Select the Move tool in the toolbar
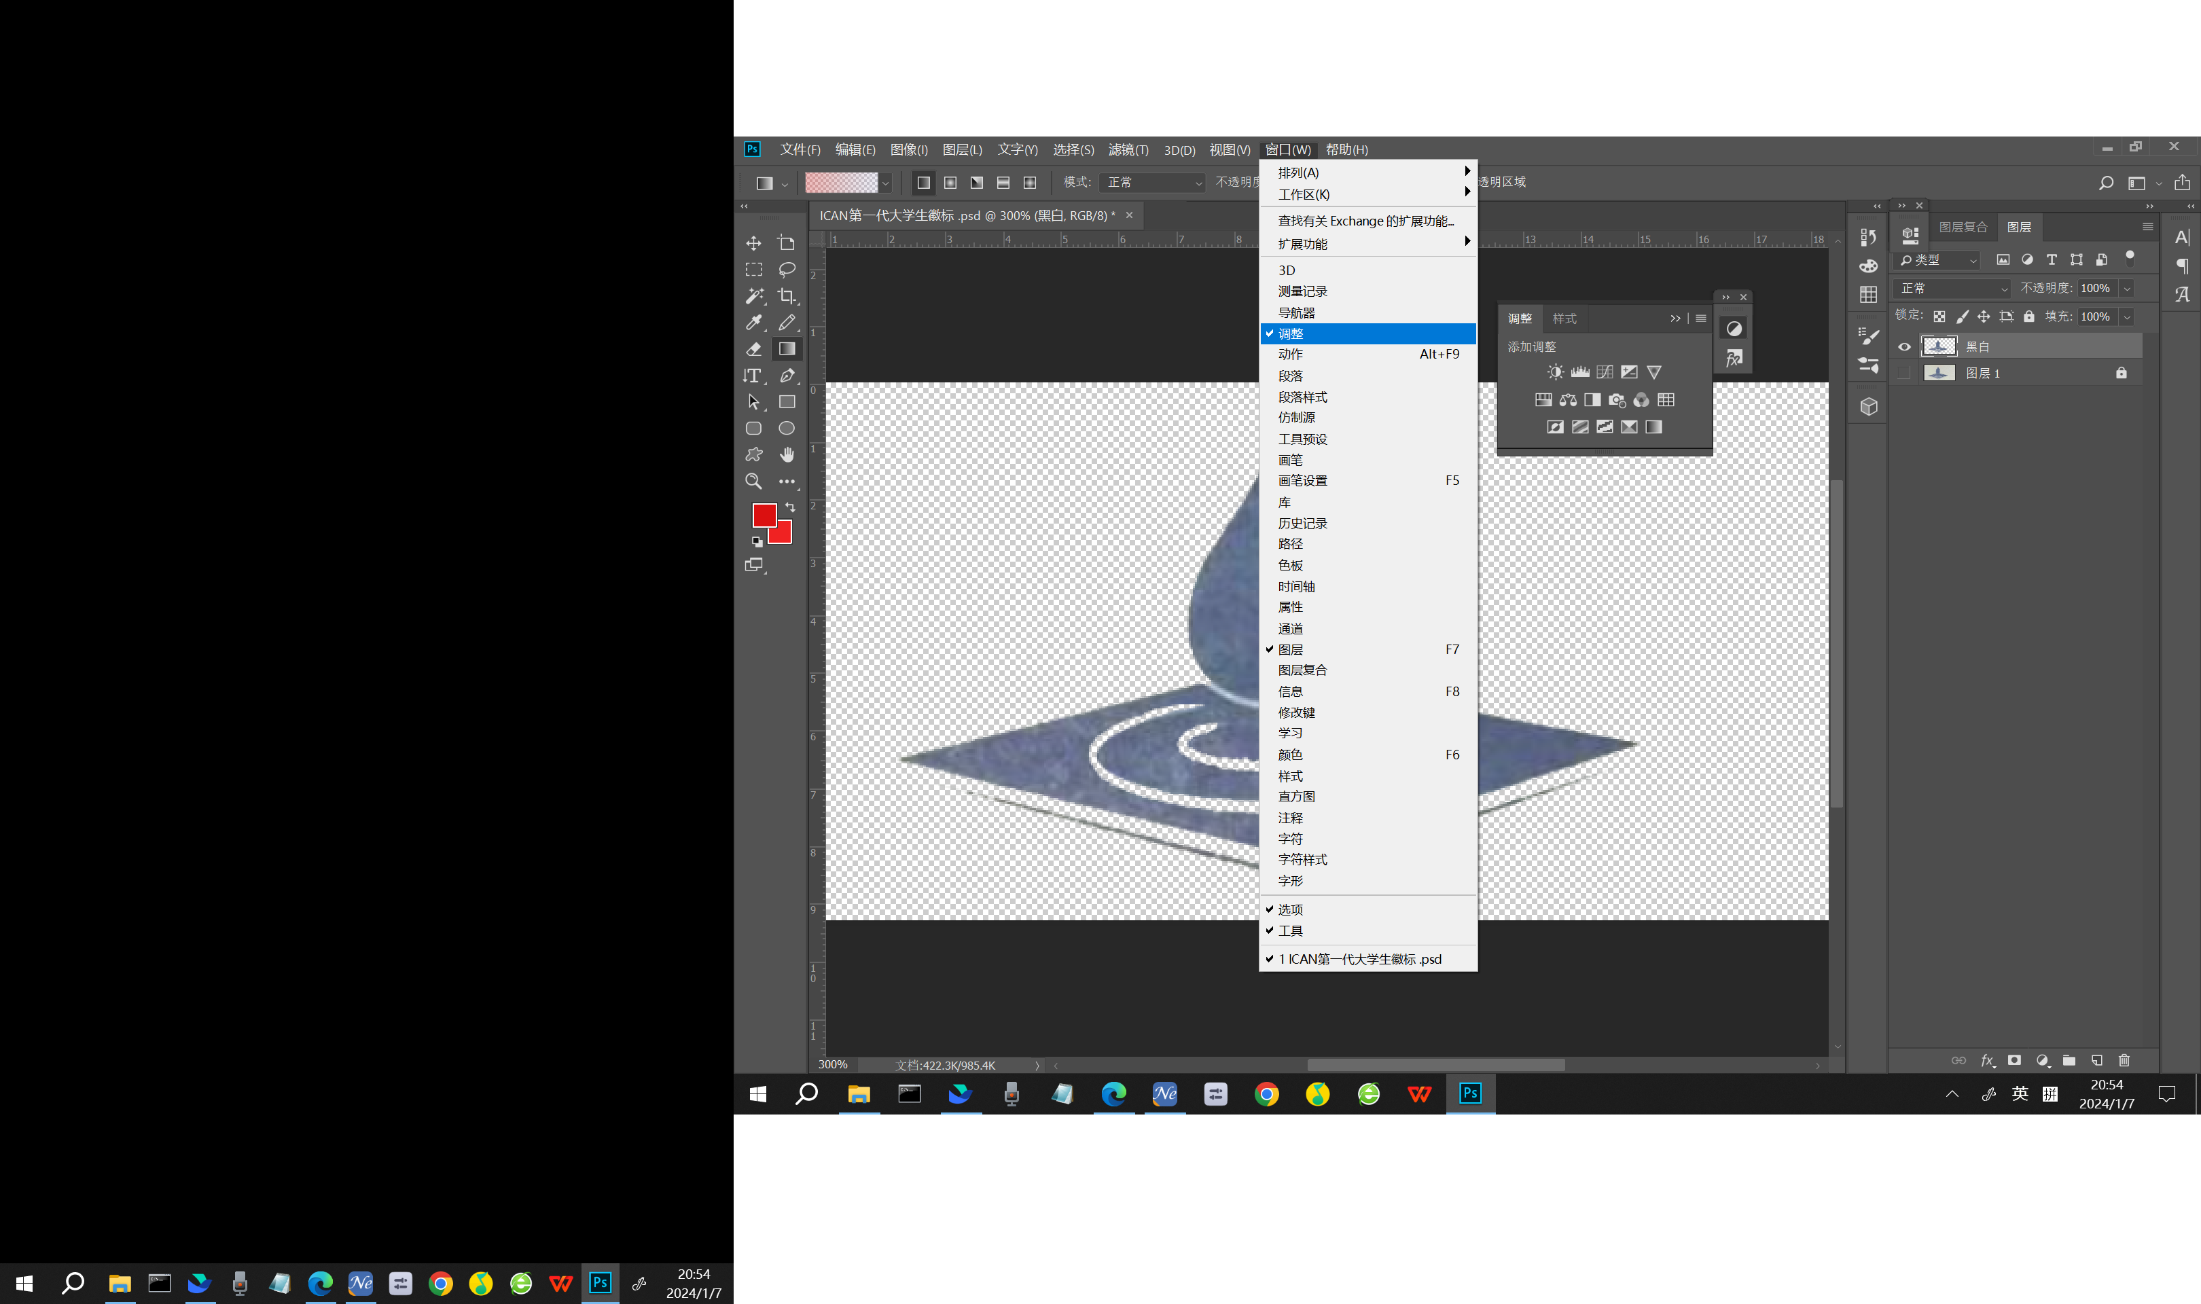The width and height of the screenshot is (2201, 1304). click(754, 242)
